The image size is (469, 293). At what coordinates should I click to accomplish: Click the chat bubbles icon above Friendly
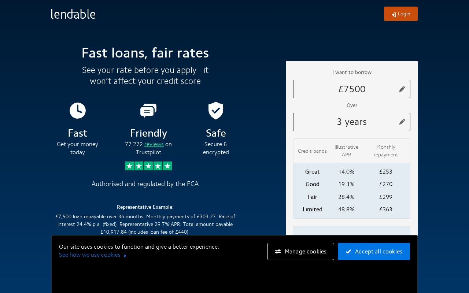pos(148,111)
